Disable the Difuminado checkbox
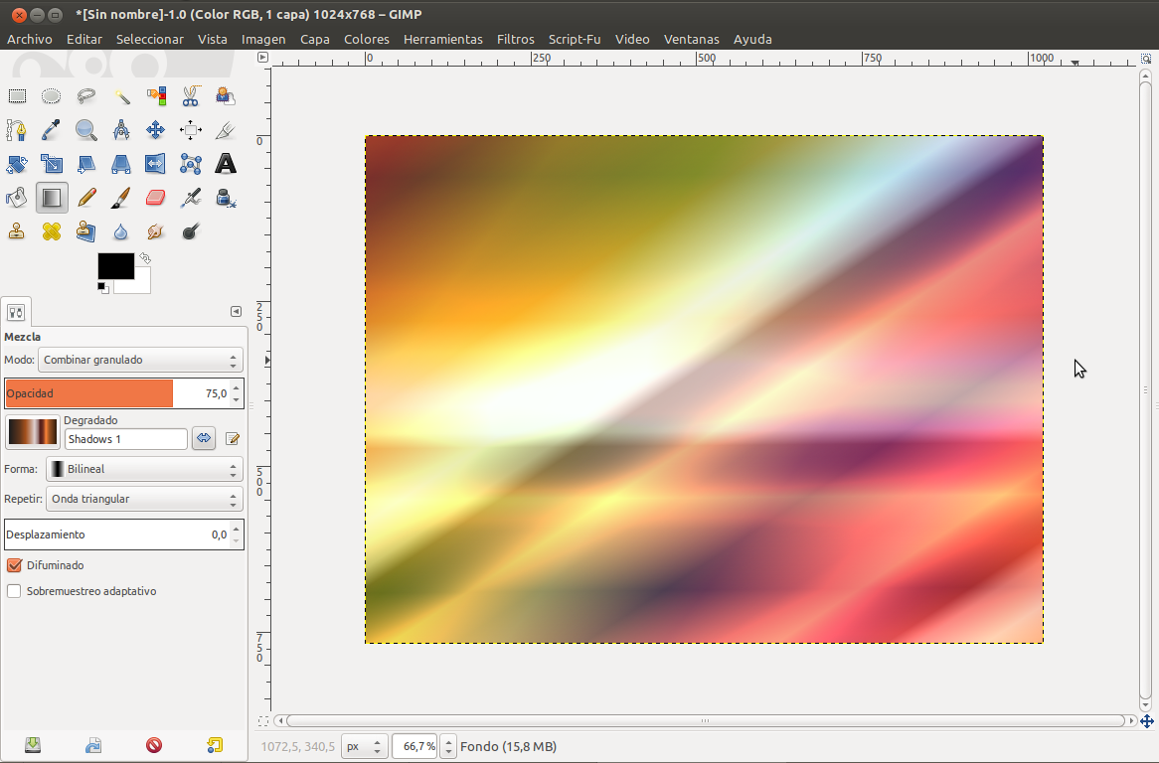This screenshot has width=1159, height=763. click(x=14, y=565)
